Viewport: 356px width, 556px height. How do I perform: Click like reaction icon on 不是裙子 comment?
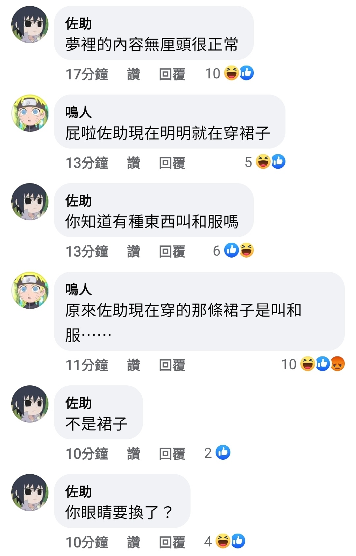pyautogui.click(x=223, y=453)
